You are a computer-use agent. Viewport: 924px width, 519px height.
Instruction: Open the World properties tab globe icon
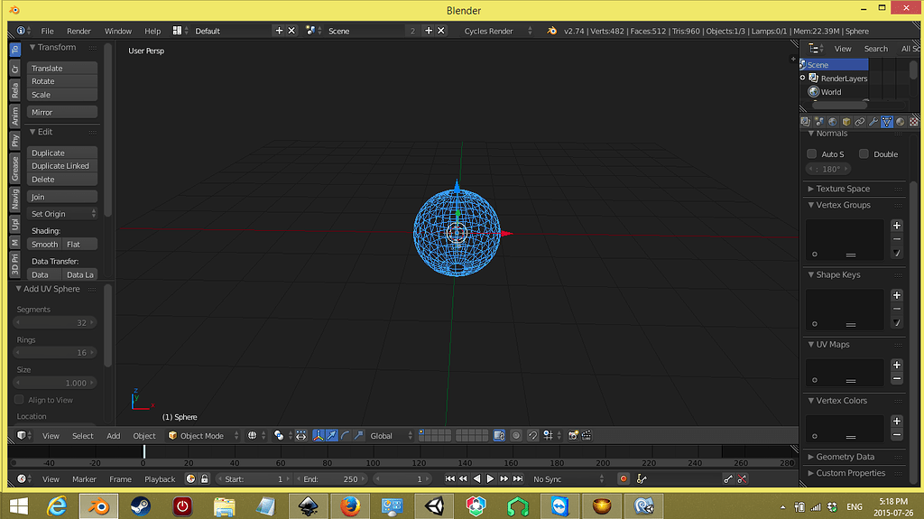click(x=833, y=122)
